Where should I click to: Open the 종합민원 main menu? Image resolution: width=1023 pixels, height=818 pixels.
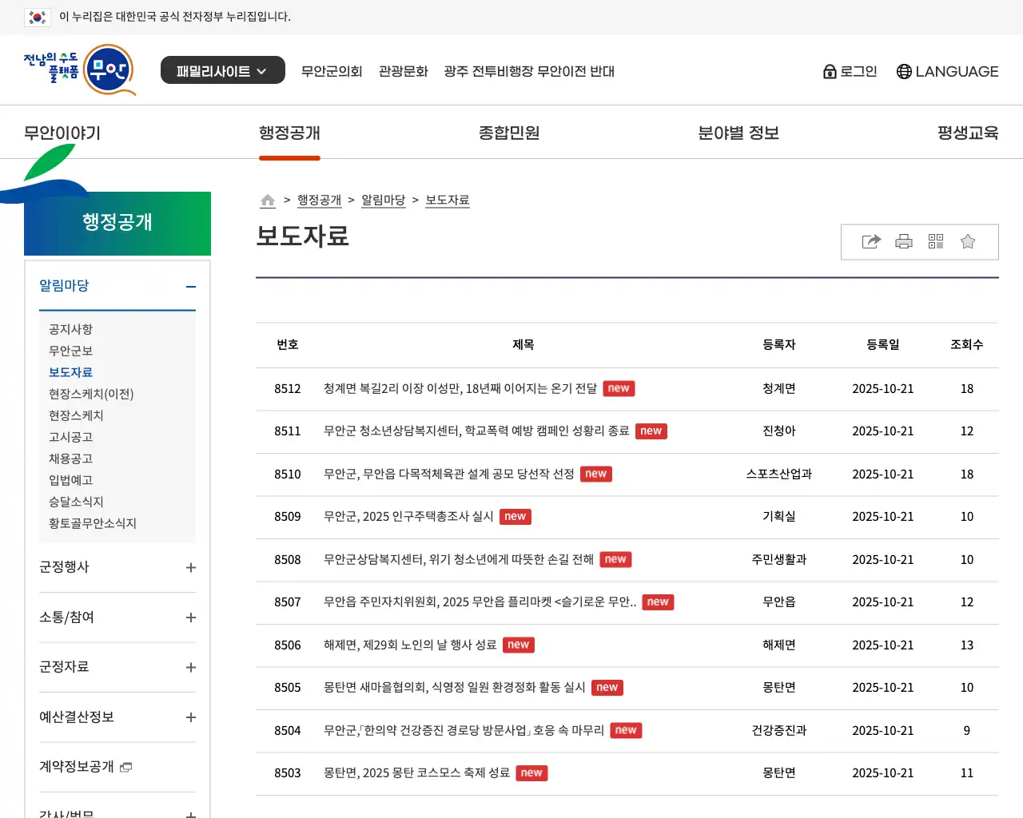509,133
